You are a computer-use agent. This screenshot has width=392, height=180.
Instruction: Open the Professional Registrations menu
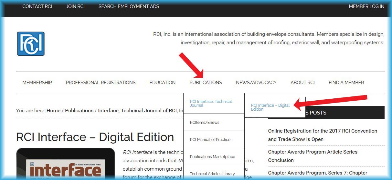click(101, 83)
